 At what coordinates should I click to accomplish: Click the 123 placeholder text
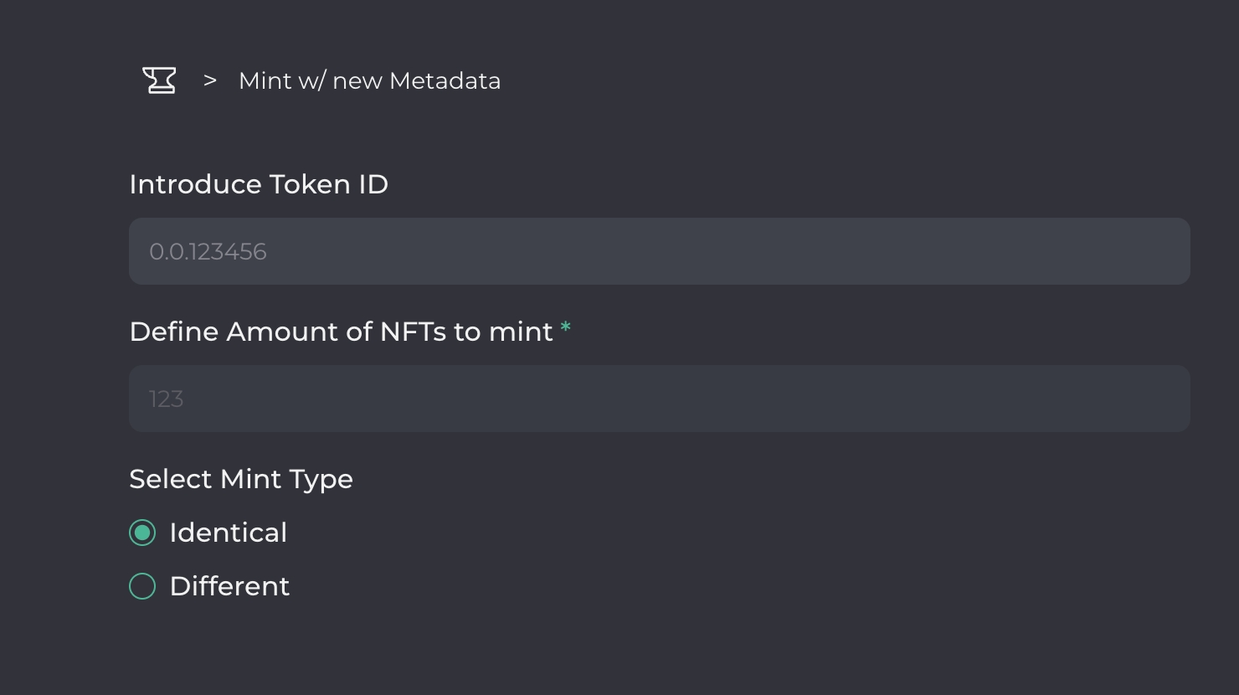point(166,399)
